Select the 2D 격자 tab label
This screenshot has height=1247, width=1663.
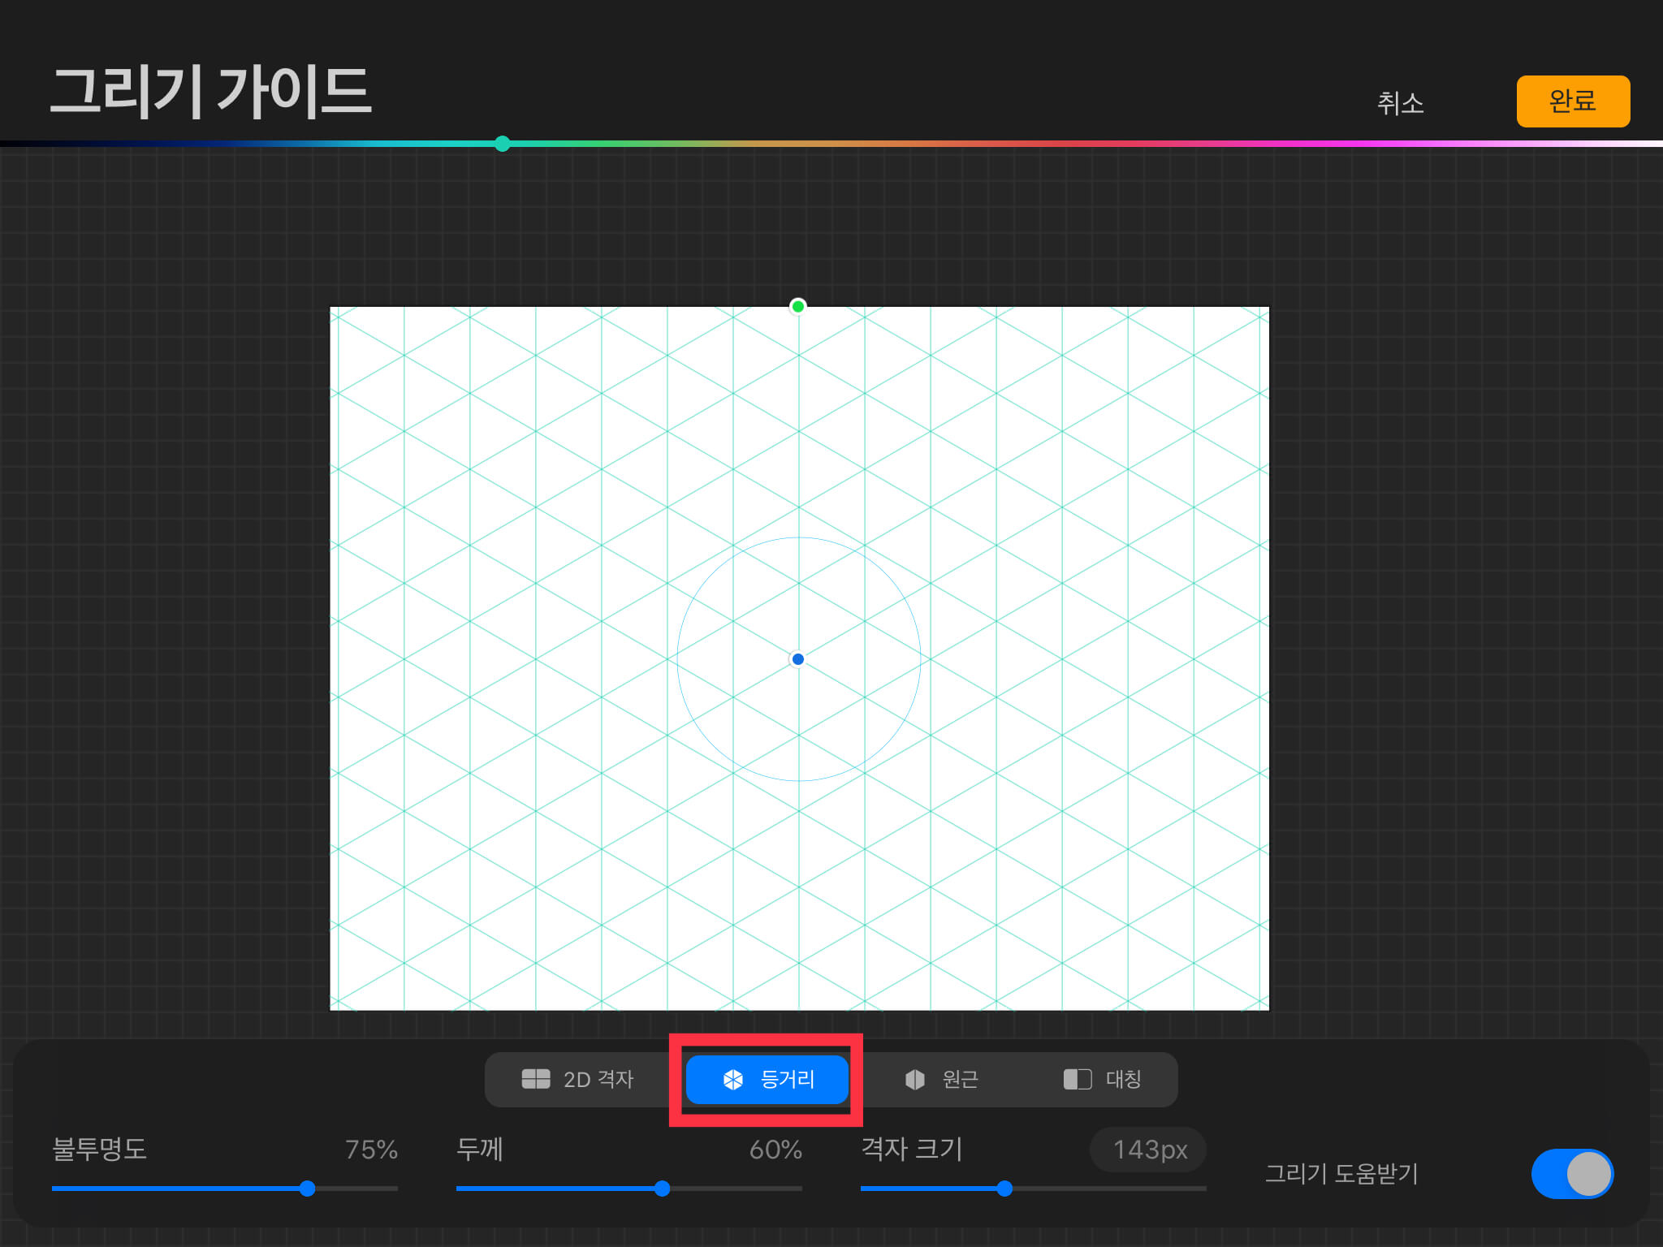coord(598,1079)
